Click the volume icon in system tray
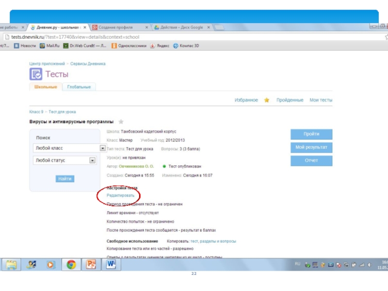 point(370,265)
